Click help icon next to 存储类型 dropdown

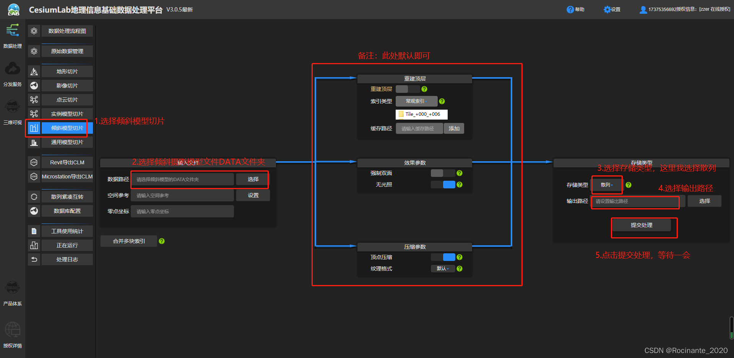(x=628, y=185)
